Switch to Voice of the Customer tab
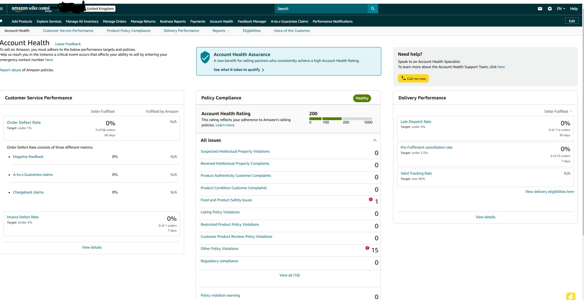584x300 pixels. tap(292, 31)
